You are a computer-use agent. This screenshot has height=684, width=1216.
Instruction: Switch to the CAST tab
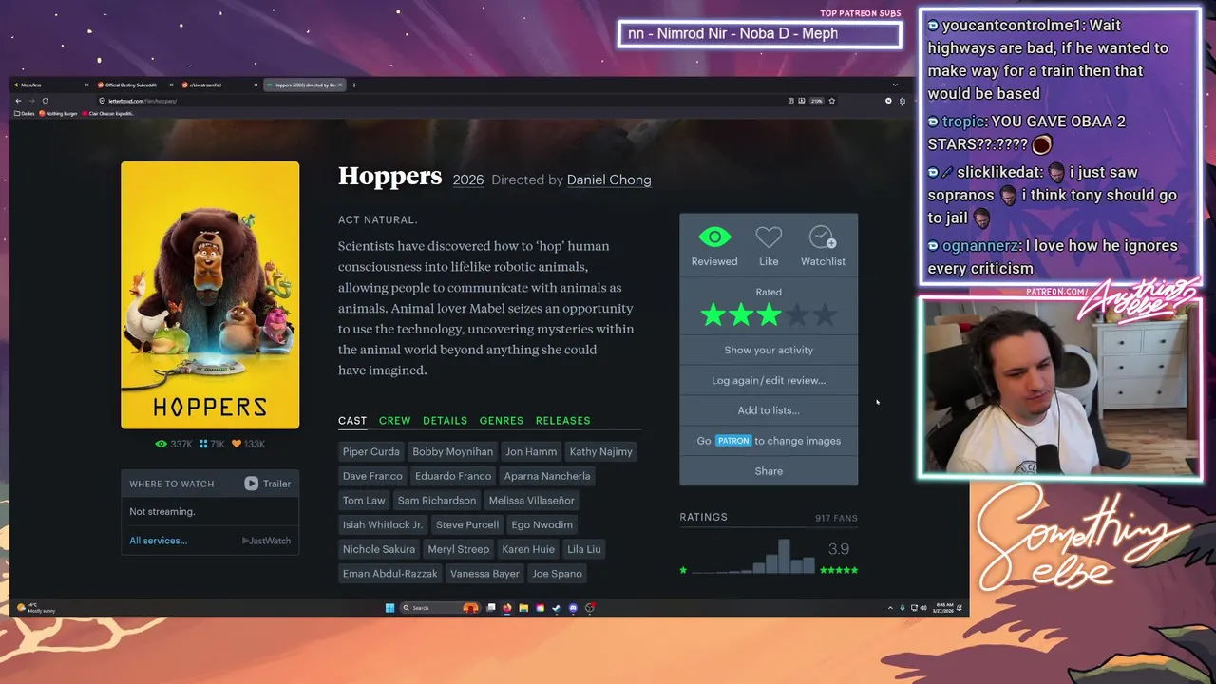352,420
